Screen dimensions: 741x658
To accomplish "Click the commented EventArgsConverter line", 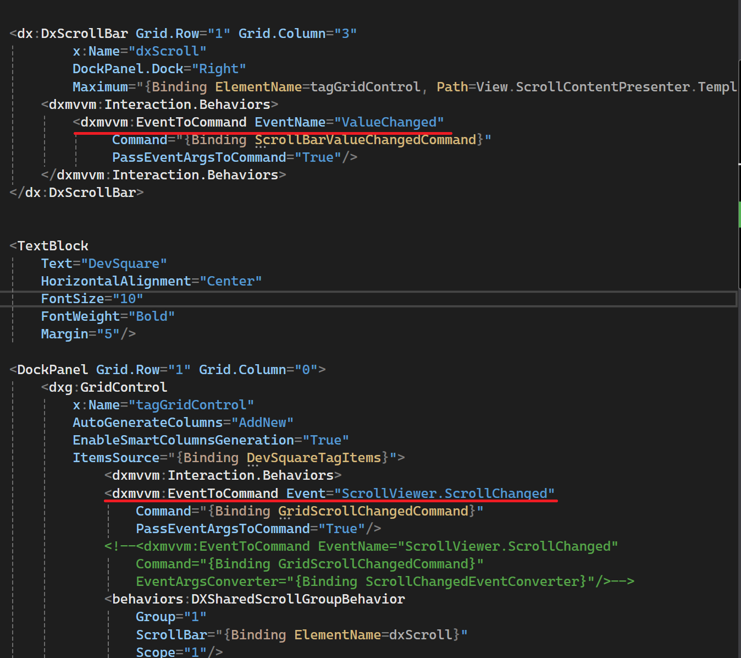I will (385, 582).
